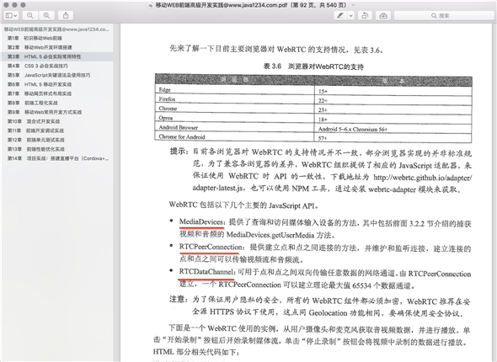This screenshot has width=497, height=362.
Task: Select the highlight pen tool
Action: [x=340, y=15]
